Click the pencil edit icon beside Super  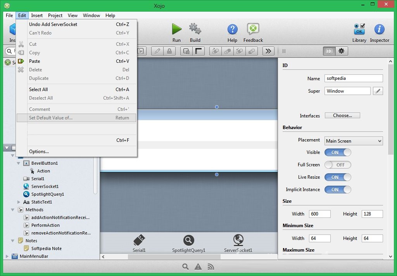pyautogui.click(x=378, y=91)
